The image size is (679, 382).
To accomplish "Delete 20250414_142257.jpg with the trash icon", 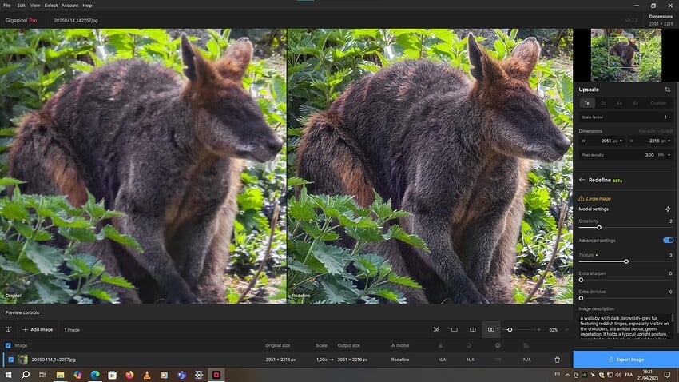I will click(x=557, y=360).
